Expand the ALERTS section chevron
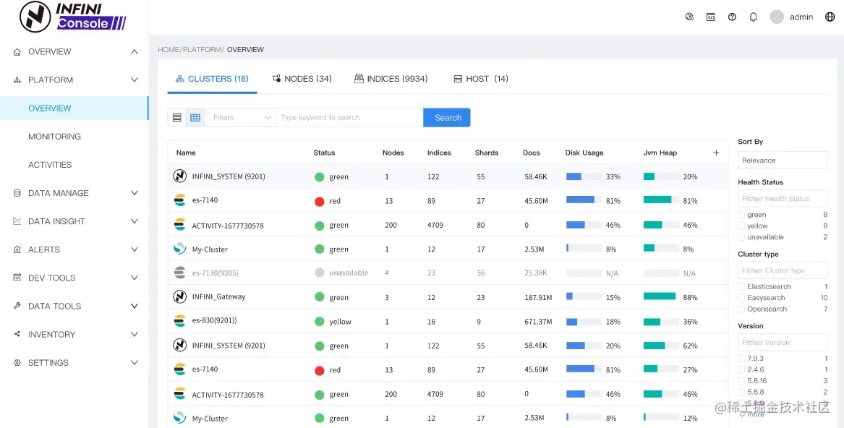844x428 pixels. [135, 250]
